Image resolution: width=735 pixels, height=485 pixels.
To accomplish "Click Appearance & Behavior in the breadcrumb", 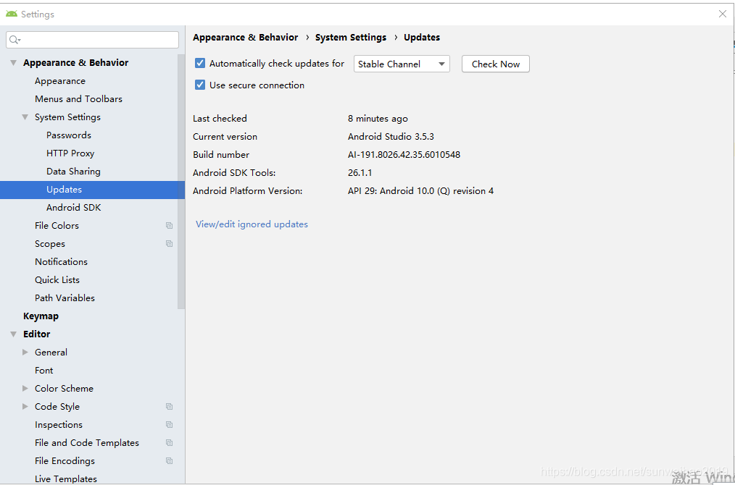I will [x=245, y=38].
